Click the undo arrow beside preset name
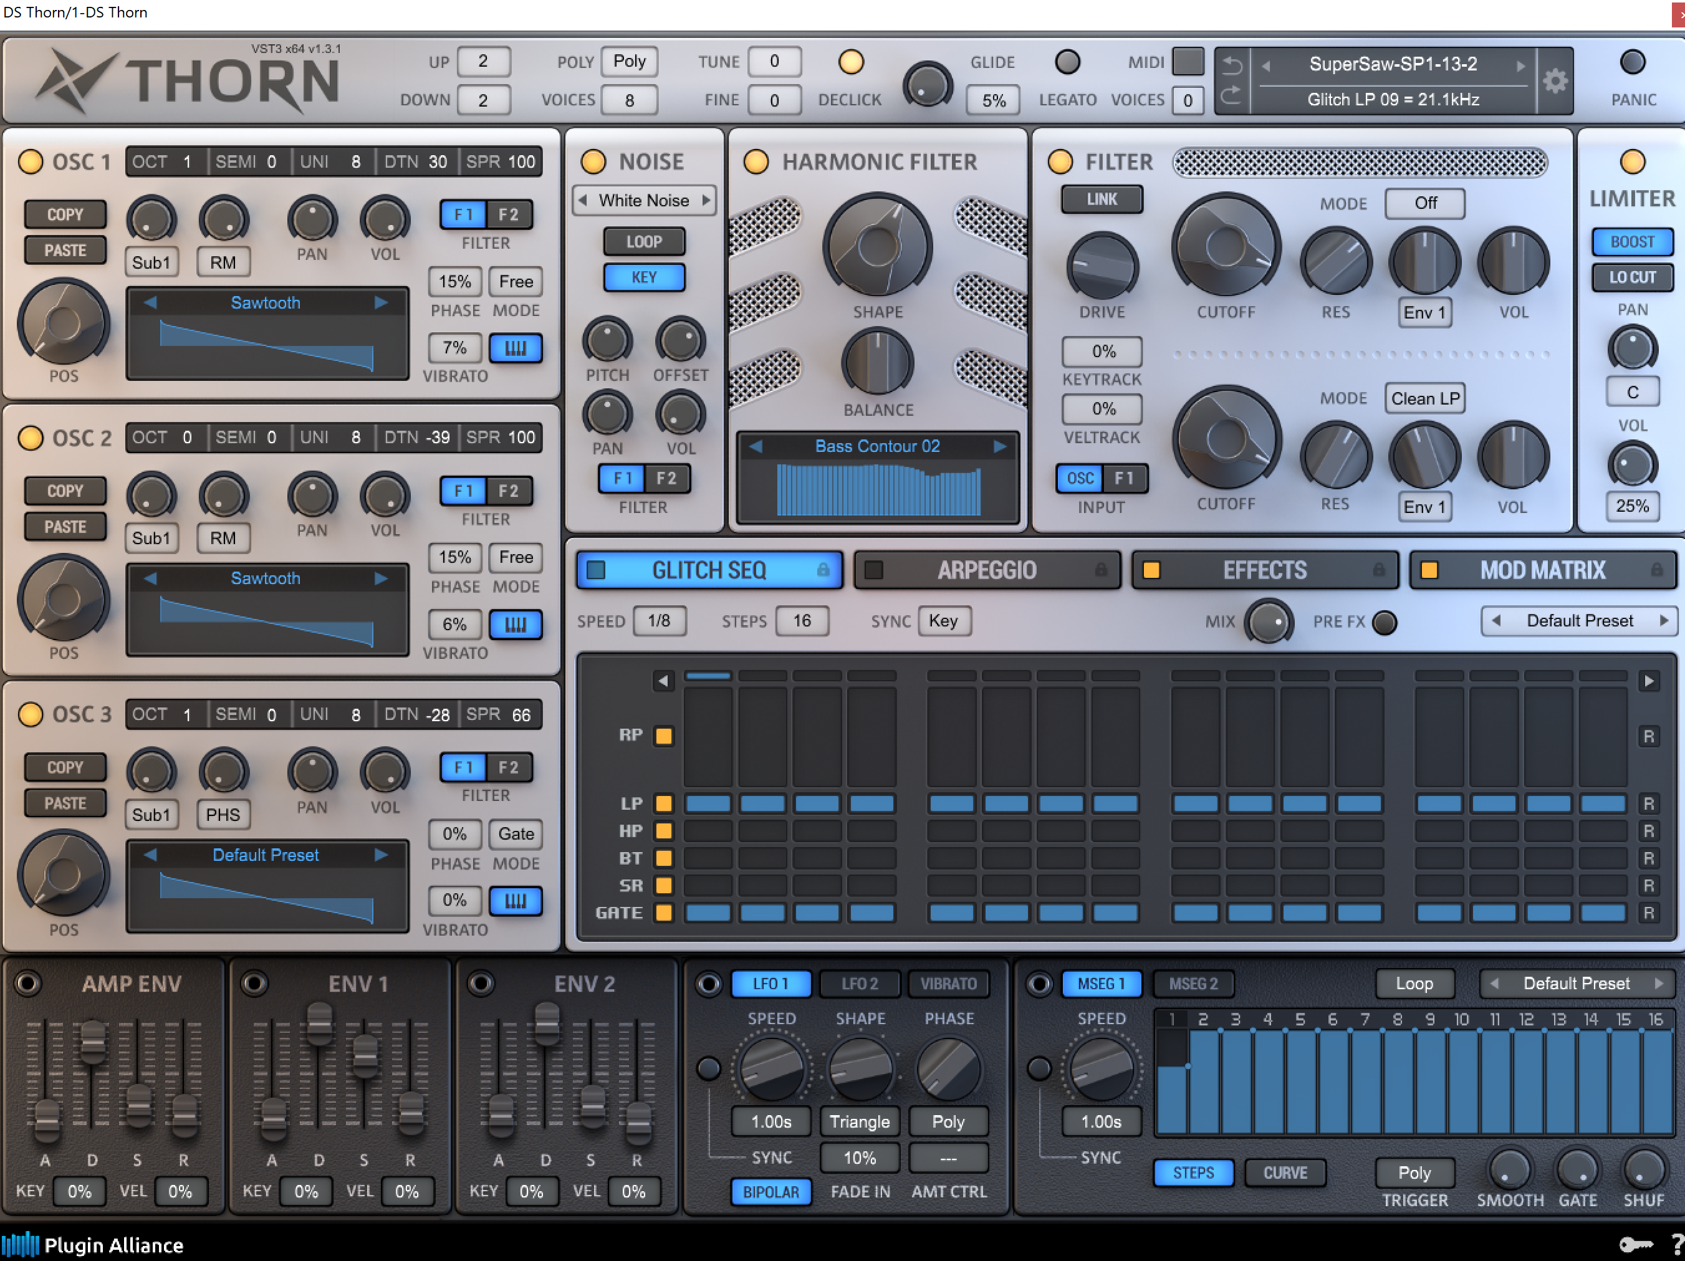Screen dimensions: 1685x1261 tap(1232, 66)
